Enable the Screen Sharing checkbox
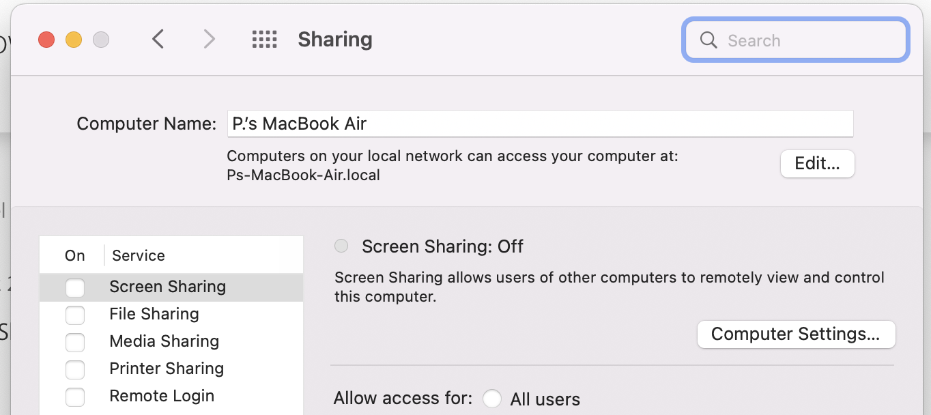931x415 pixels. coord(75,288)
